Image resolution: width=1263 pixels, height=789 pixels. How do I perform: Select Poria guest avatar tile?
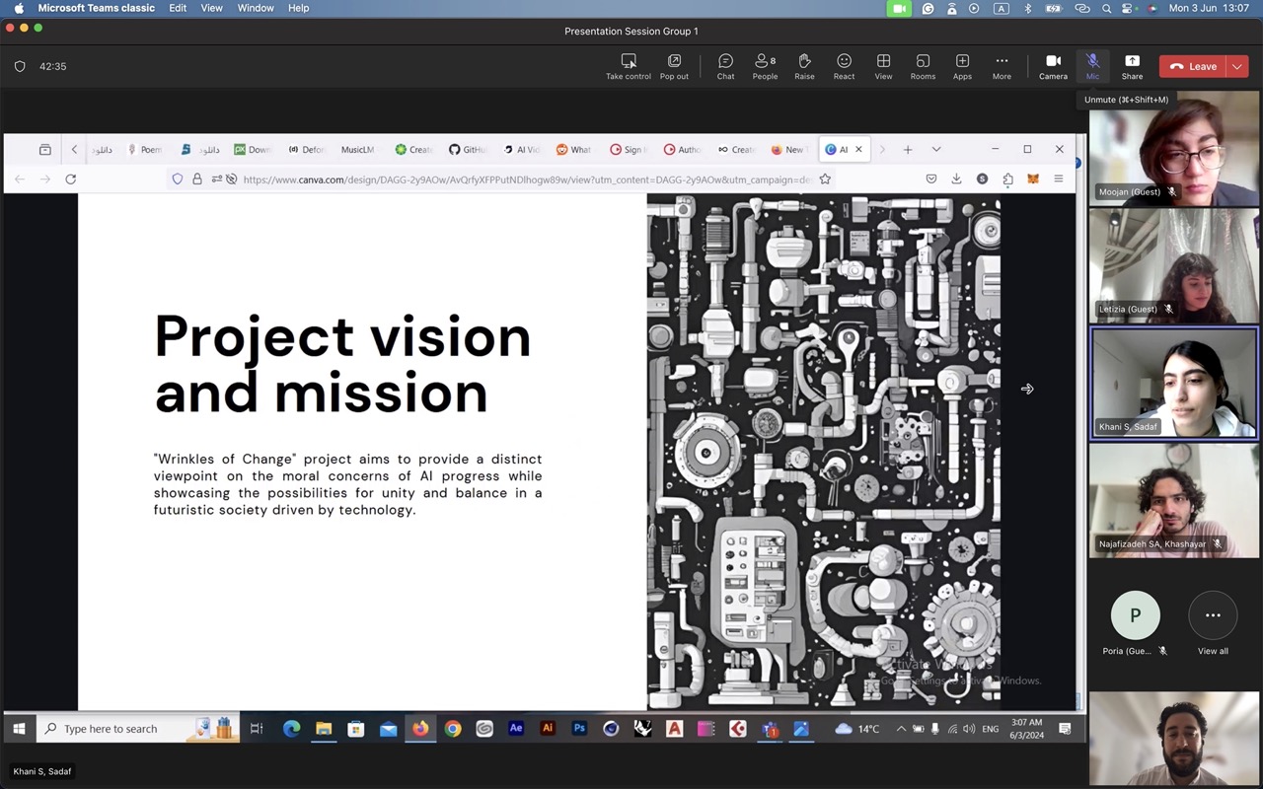(x=1135, y=624)
